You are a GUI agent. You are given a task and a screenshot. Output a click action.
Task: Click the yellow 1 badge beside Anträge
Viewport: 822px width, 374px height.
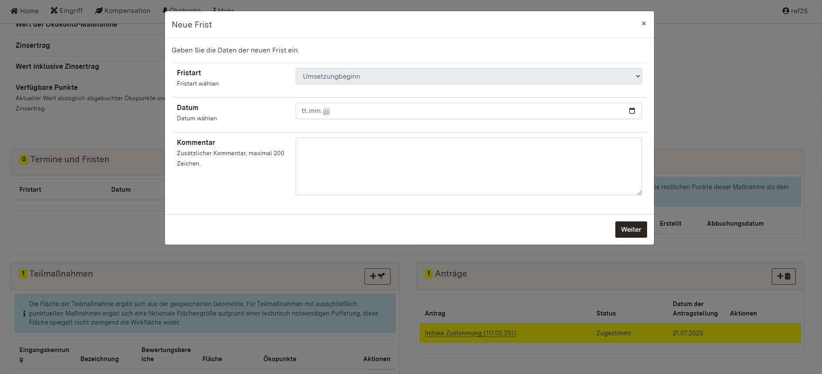[428, 274]
